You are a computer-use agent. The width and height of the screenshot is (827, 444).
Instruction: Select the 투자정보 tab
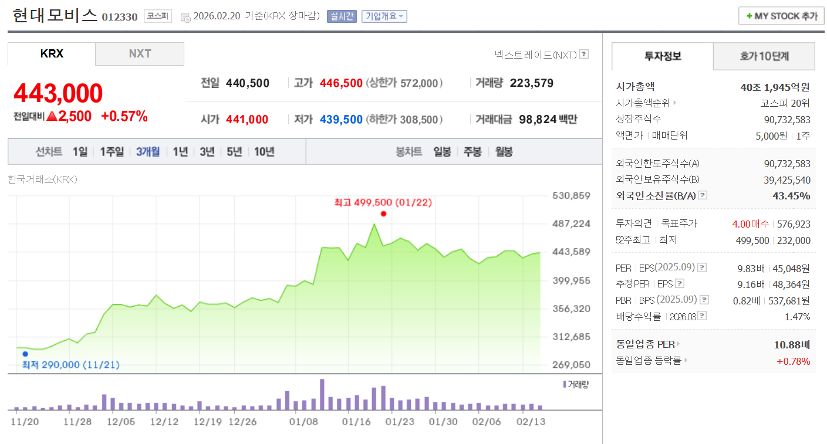(663, 56)
